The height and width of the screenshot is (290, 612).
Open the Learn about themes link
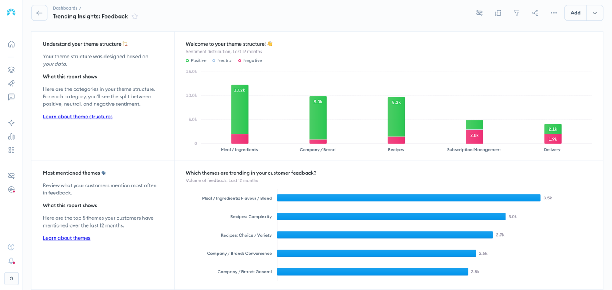click(x=67, y=238)
